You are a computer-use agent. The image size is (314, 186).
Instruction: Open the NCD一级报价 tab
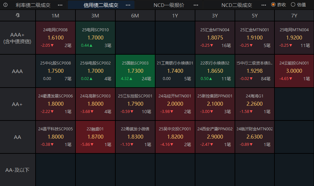click(x=169, y=5)
